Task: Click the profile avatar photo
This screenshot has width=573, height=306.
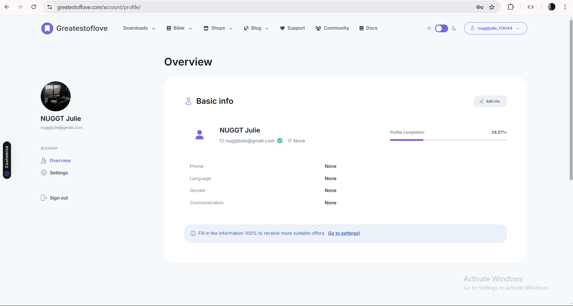Action: [56, 96]
